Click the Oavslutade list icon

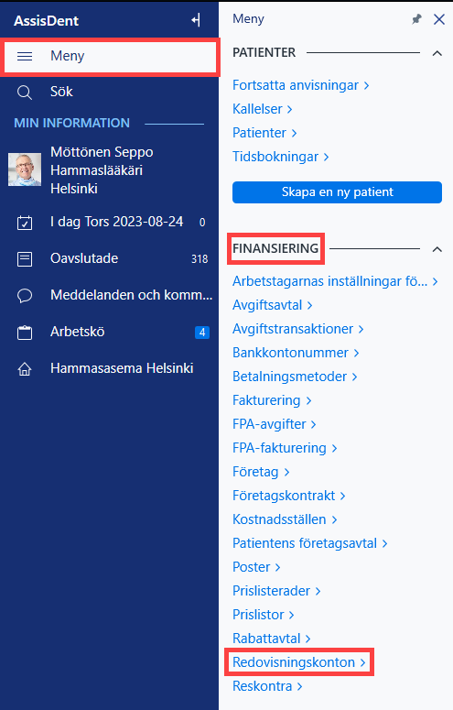click(x=25, y=259)
